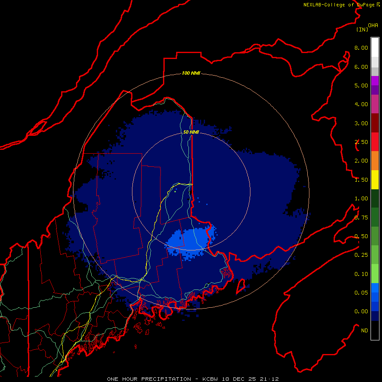Select the magenta swatch near 5.00
The height and width of the screenshot is (382, 382).
375,81
